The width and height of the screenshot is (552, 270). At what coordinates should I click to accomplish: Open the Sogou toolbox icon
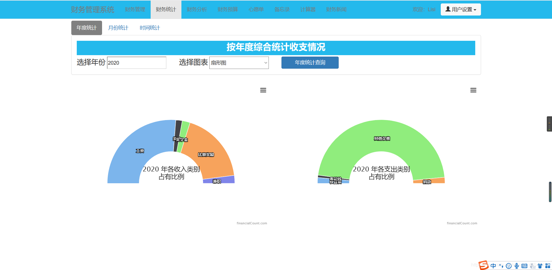pyautogui.click(x=547, y=266)
